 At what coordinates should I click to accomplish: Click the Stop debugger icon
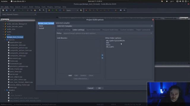coord(116,10)
